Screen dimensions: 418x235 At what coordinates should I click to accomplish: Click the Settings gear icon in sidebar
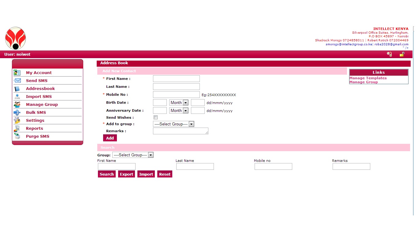coord(17,121)
